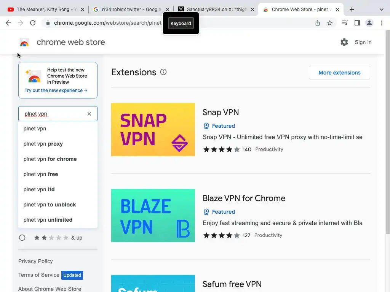Click Sign in link

pos(363,42)
